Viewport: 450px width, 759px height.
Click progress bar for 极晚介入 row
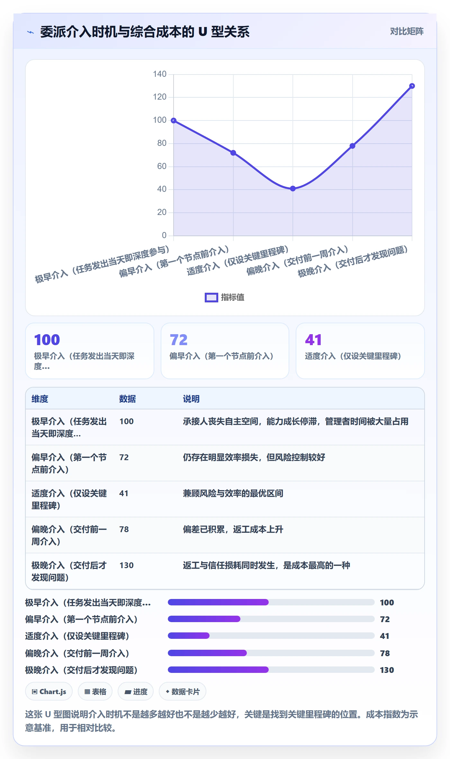(x=271, y=670)
